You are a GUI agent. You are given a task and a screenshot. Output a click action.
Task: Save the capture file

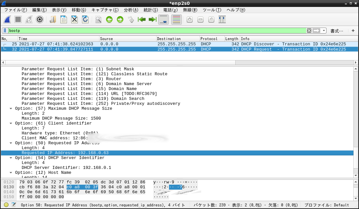click(64, 19)
